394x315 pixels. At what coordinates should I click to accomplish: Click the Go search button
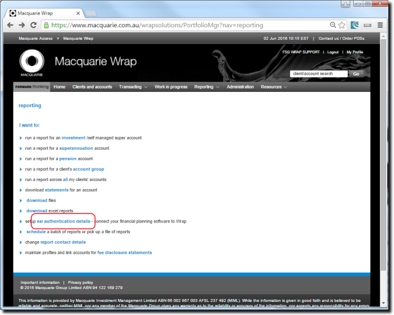356,74
